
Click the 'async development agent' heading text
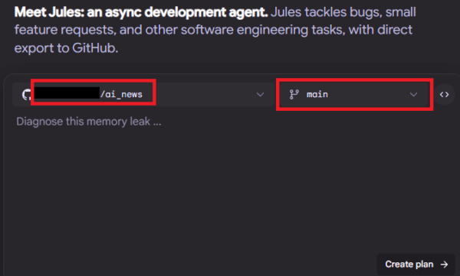click(x=186, y=12)
